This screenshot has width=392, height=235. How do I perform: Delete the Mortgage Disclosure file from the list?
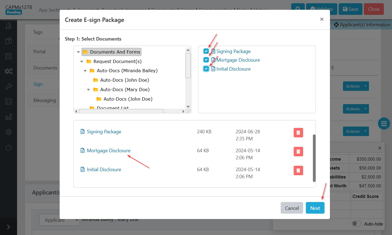pos(298,151)
